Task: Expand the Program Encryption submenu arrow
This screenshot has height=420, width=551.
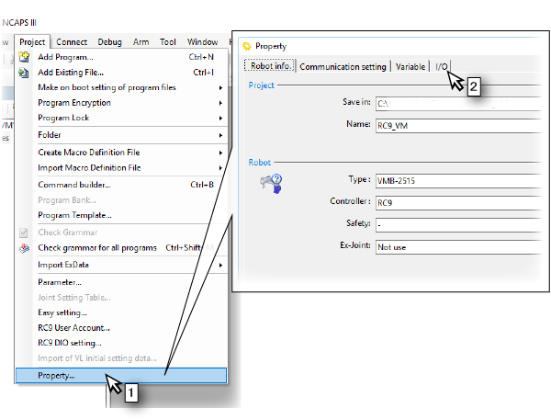Action: click(x=220, y=103)
